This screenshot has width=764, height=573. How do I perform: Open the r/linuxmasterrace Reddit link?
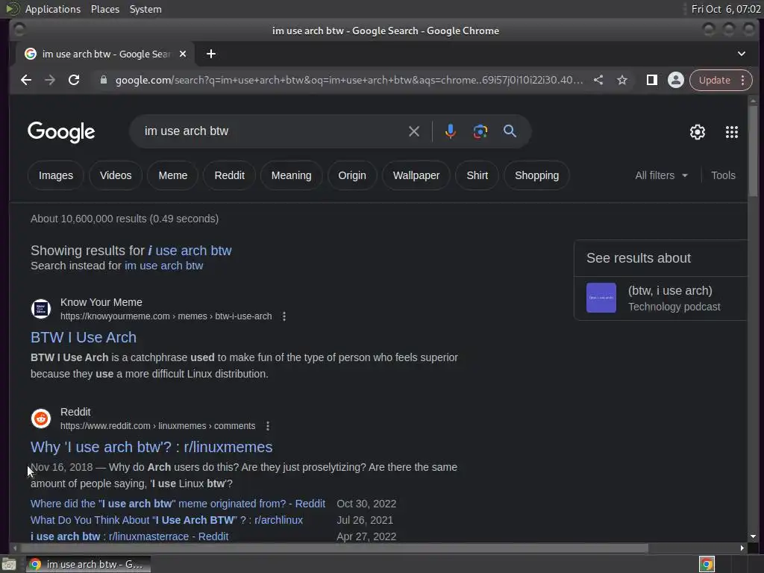coord(130,536)
